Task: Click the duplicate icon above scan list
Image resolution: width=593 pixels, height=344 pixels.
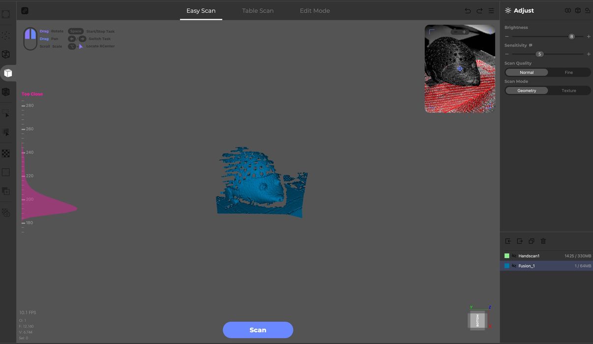Action: point(532,241)
